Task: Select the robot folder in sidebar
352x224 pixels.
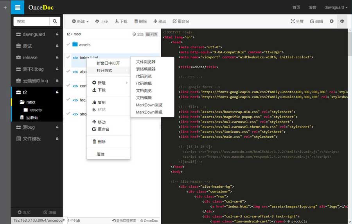Action: point(31,102)
